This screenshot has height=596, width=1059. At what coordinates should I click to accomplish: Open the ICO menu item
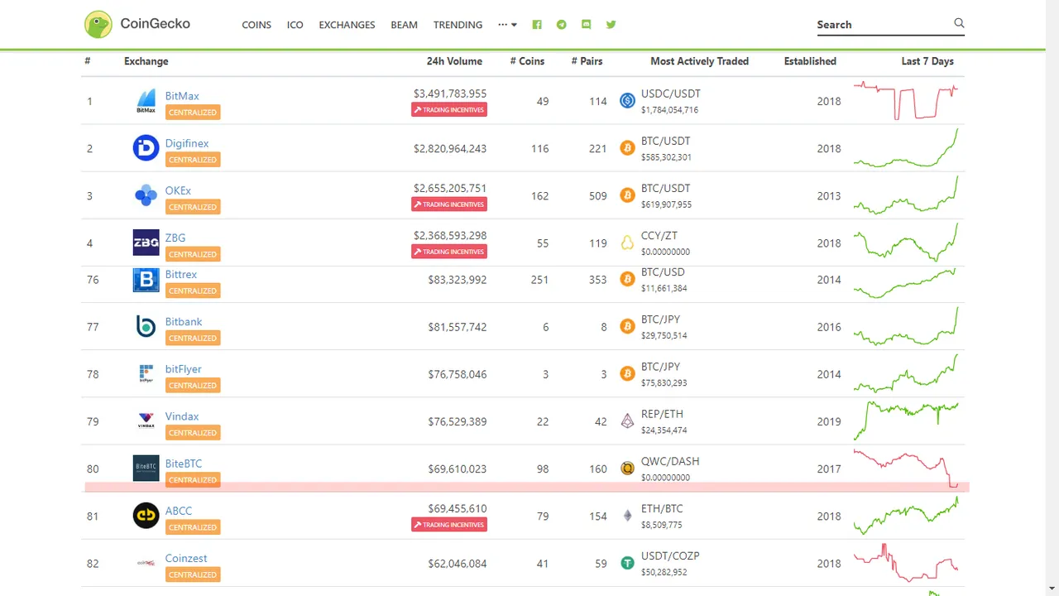tap(295, 25)
